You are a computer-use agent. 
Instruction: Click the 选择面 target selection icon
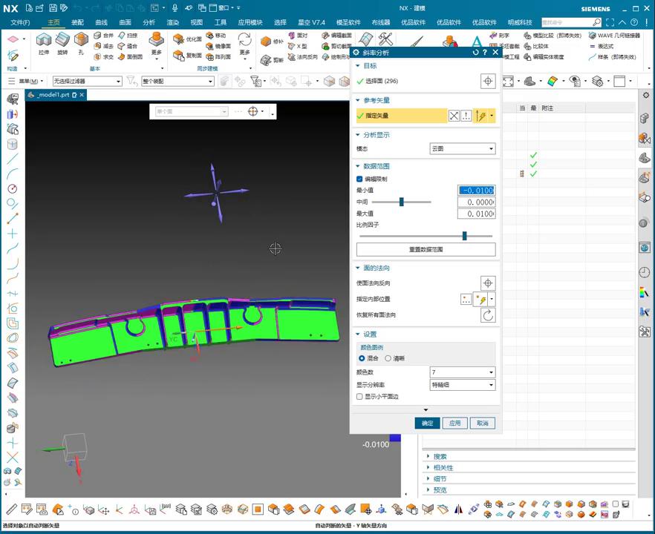click(487, 81)
